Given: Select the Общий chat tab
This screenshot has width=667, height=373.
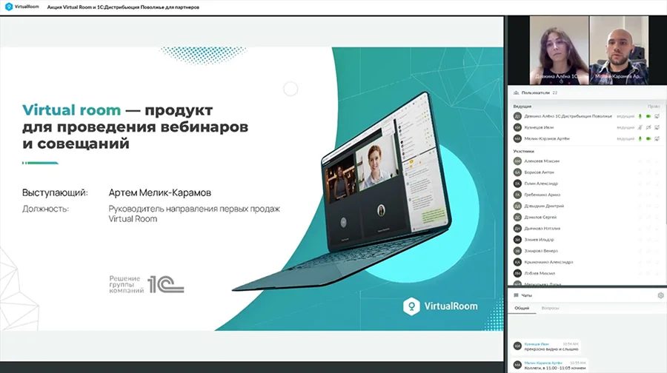Looking at the screenshot, I should click(x=522, y=308).
